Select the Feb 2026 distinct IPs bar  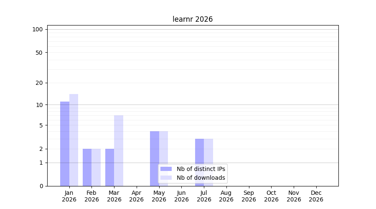click(87, 168)
